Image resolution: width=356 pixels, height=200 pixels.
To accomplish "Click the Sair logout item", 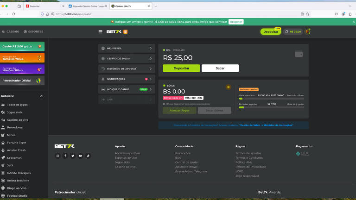I will pyautogui.click(x=127, y=100).
